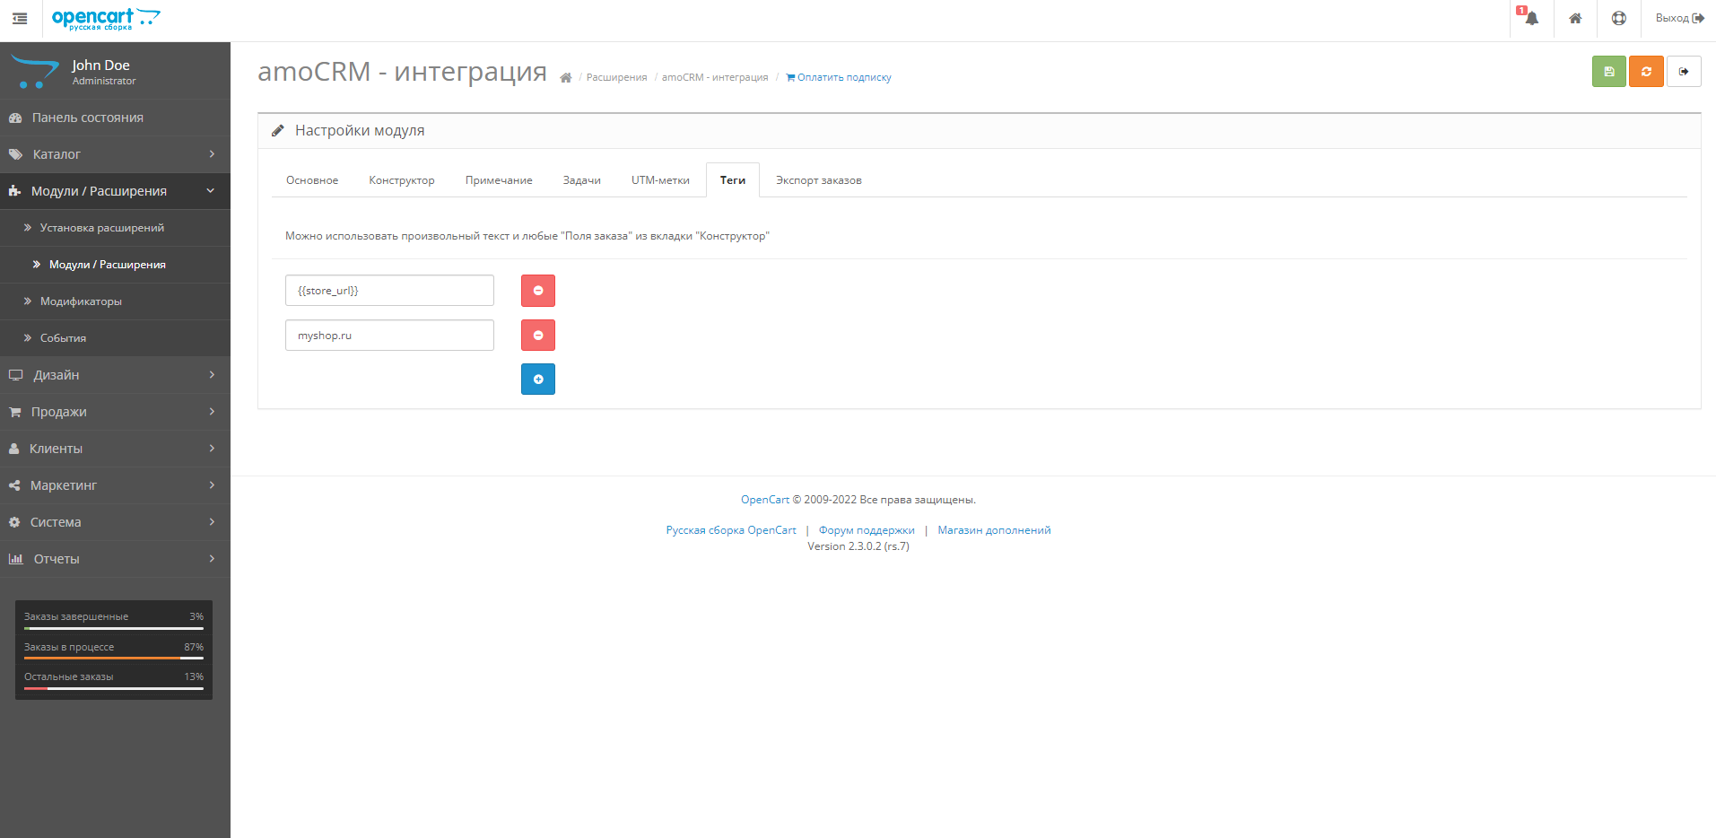Image resolution: width=1716 pixels, height=838 pixels.
Task: Exit module settings via the arrow icon
Action: click(x=1685, y=71)
